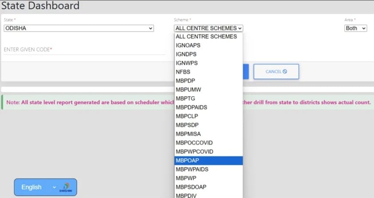Select ALL CENTRE SCHEMES option in list
Image resolution: width=374 pixels, height=198 pixels.
pos(209,36)
